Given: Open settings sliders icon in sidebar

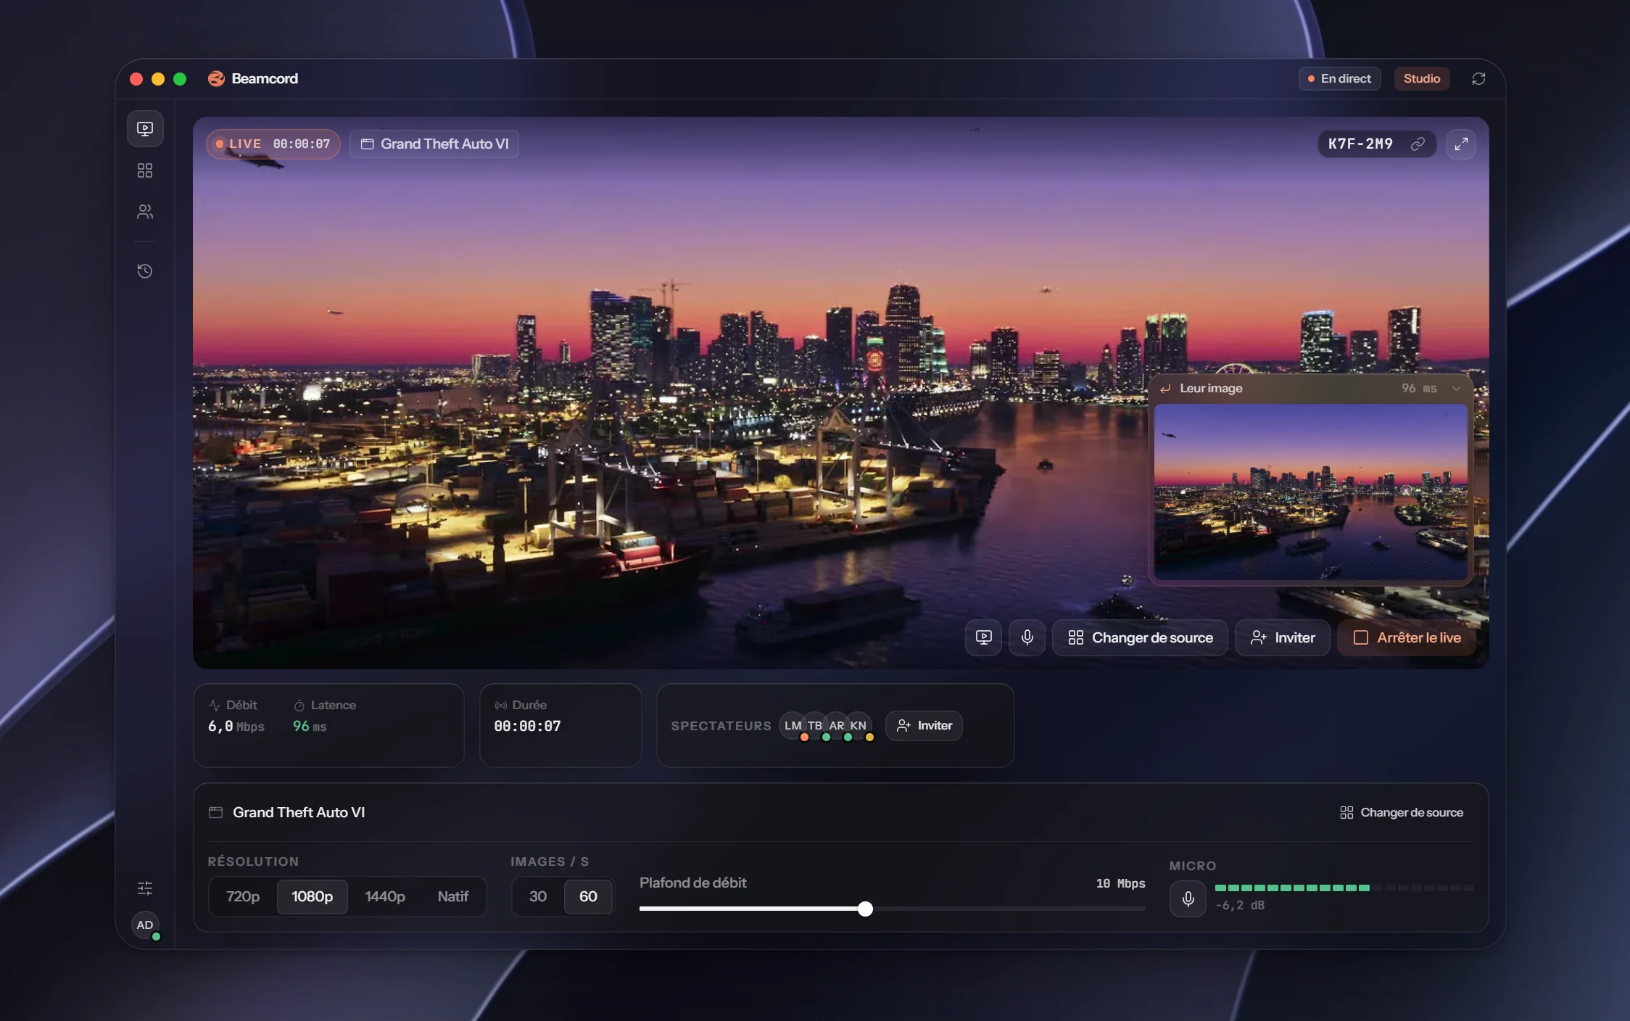Looking at the screenshot, I should tap(145, 888).
